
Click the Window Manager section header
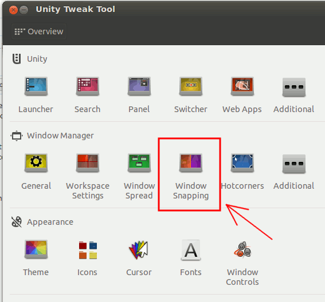pos(52,136)
